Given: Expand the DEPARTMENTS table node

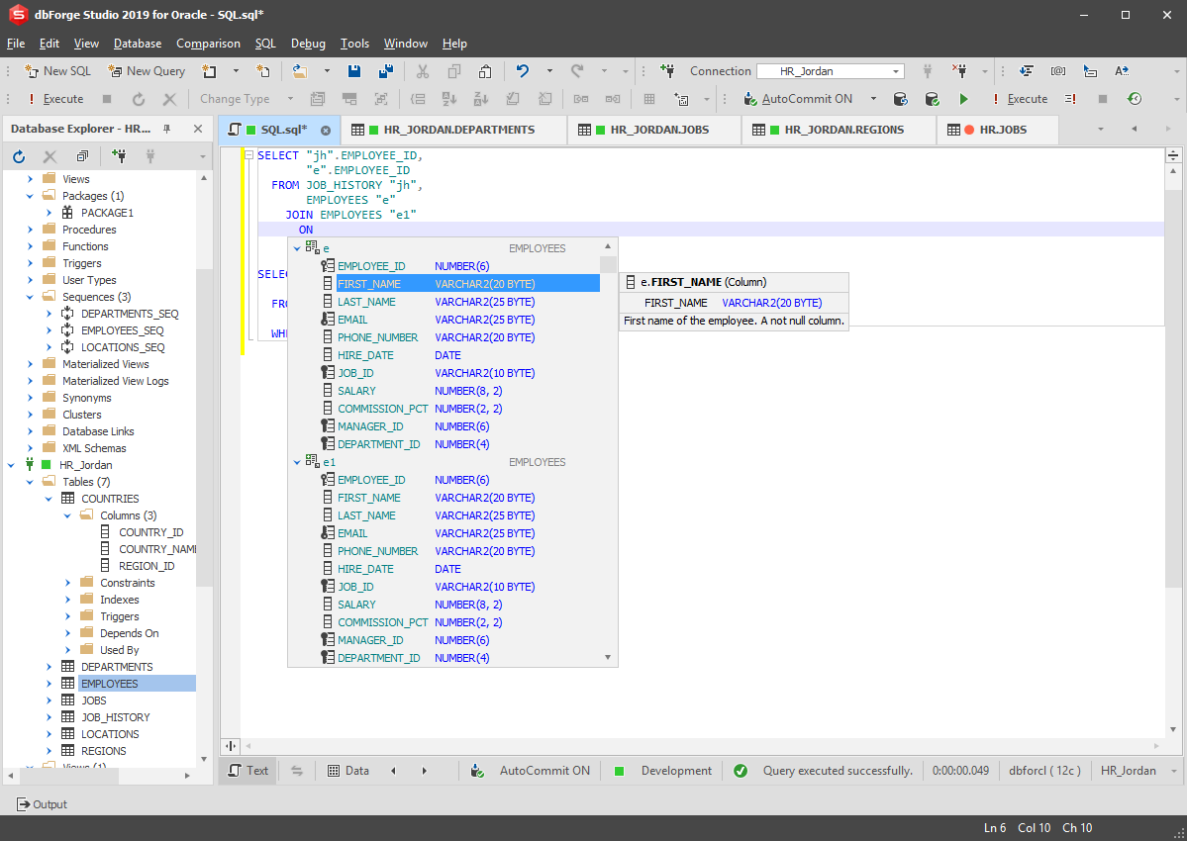Looking at the screenshot, I should coord(49,667).
